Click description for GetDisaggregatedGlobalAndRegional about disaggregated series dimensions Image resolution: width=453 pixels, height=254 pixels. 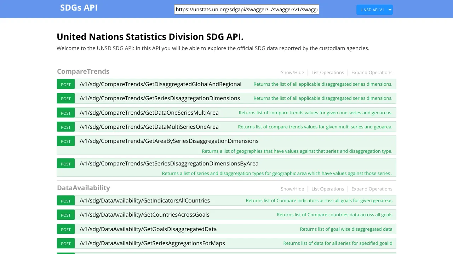pyautogui.click(x=323, y=84)
